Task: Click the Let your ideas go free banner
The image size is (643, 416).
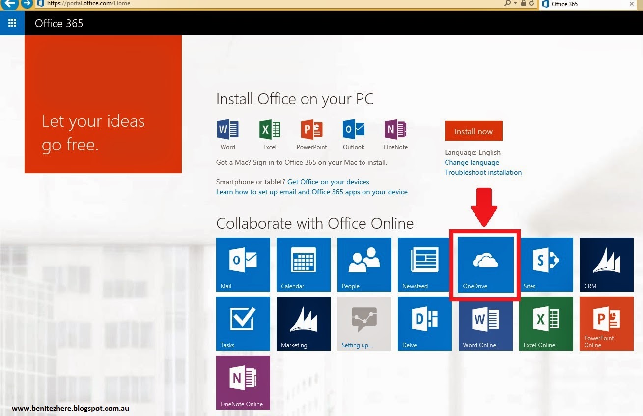Action: [x=103, y=104]
